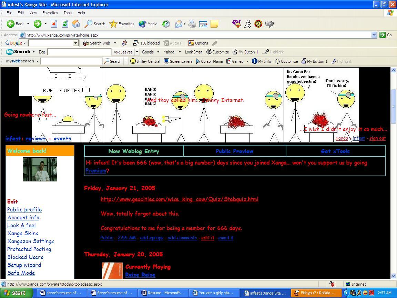Click the Back navigation arrow icon

coord(10,24)
